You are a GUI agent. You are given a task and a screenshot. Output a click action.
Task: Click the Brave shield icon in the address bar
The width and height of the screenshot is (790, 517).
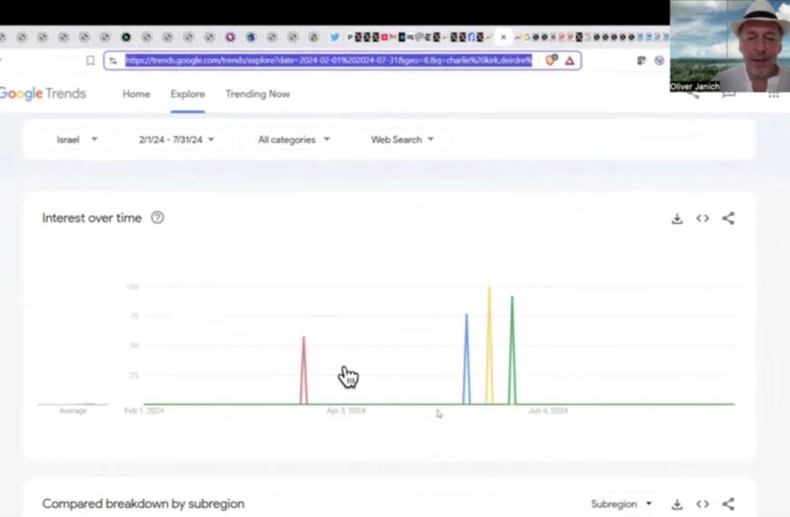tap(550, 61)
